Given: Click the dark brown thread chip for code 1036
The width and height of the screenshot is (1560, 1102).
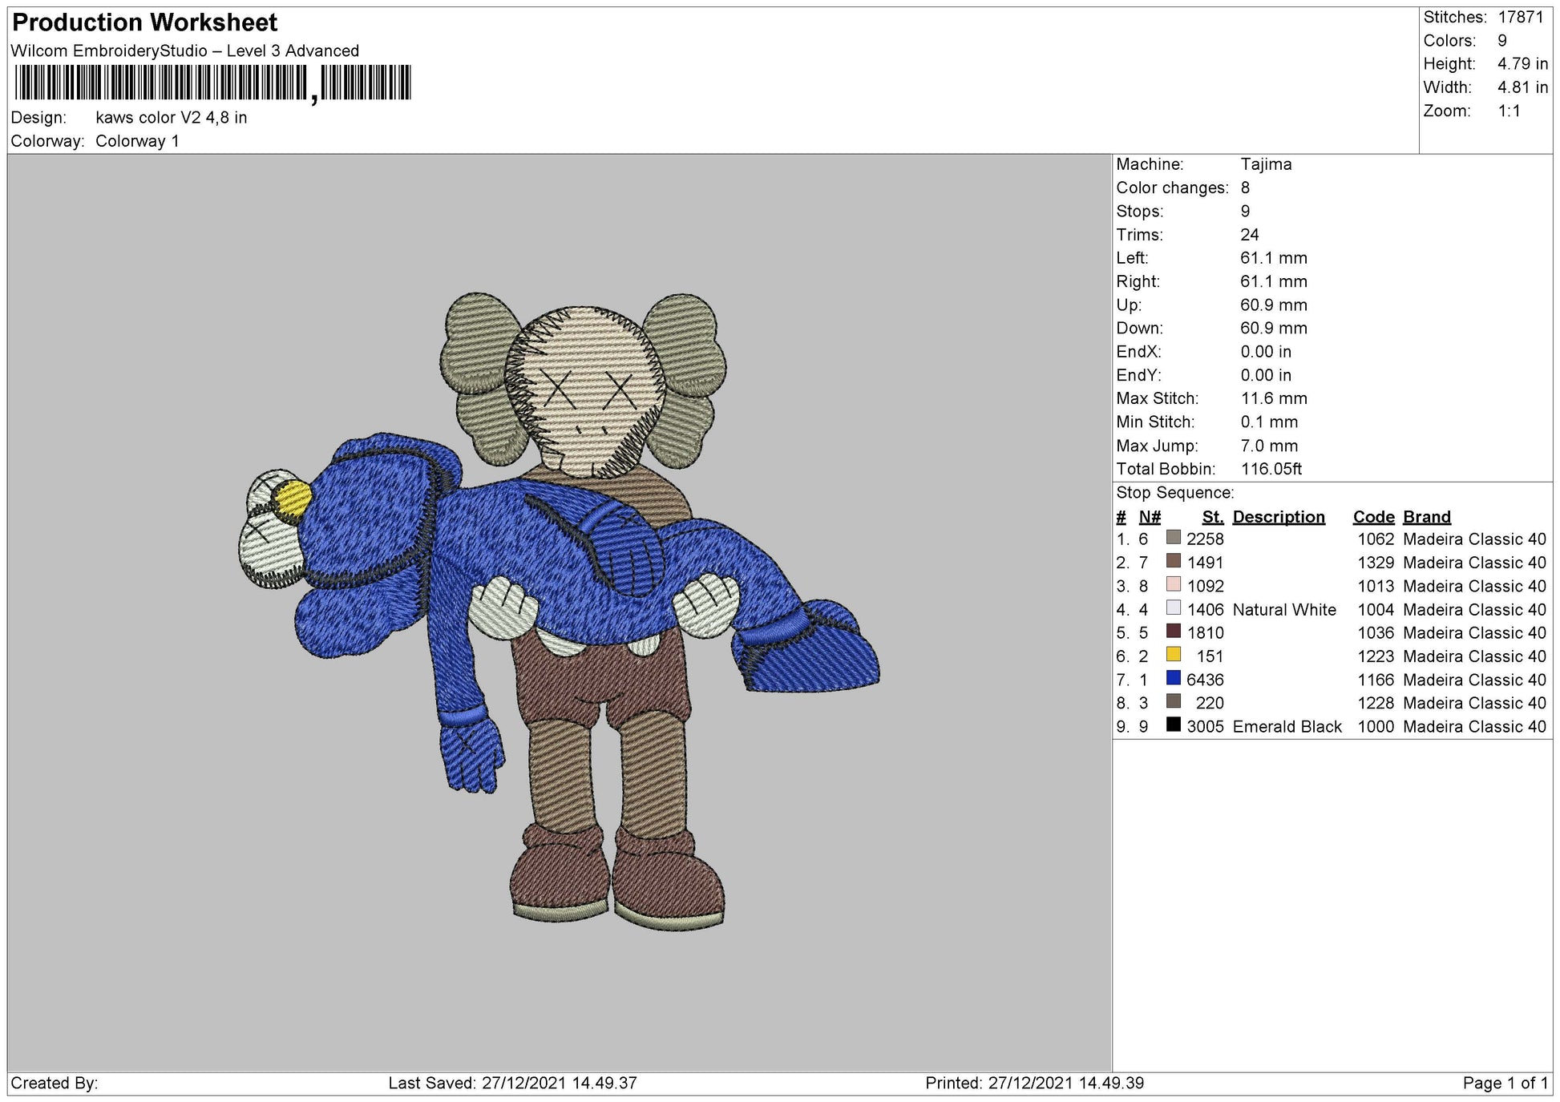Looking at the screenshot, I should (x=1174, y=632).
